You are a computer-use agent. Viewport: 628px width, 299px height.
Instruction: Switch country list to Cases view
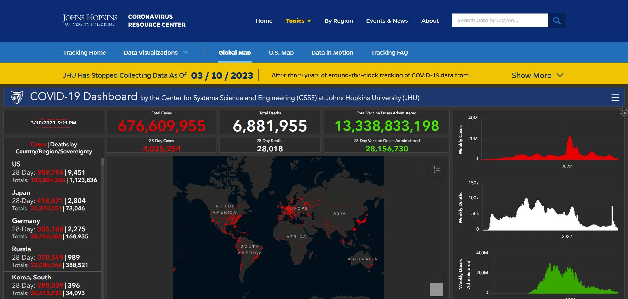click(38, 144)
